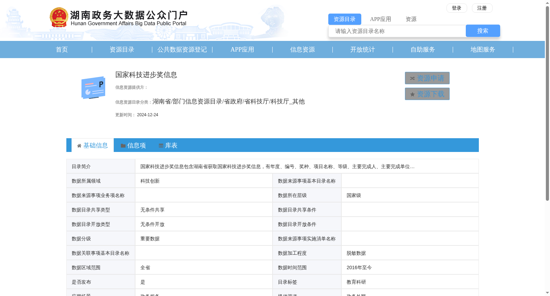The height and width of the screenshot is (296, 550).
Task: Focus the resource catalog name search field
Action: 397,31
